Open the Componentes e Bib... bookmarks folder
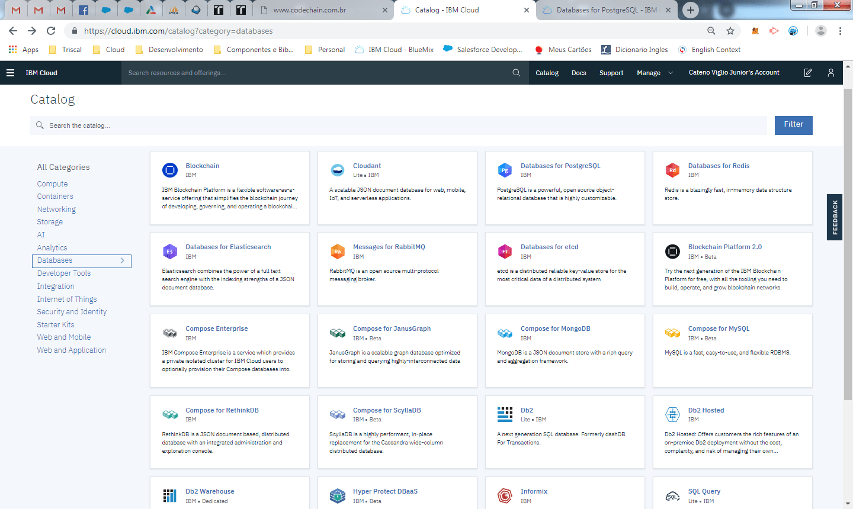The height and width of the screenshot is (509, 853). click(254, 50)
